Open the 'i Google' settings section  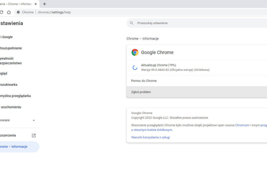[6, 37]
